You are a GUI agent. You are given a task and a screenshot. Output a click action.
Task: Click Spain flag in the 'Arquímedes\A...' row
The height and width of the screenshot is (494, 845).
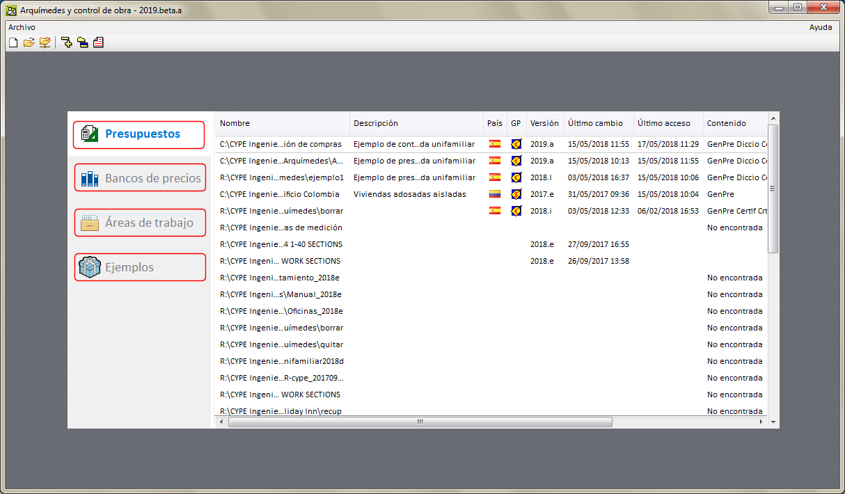tap(495, 161)
